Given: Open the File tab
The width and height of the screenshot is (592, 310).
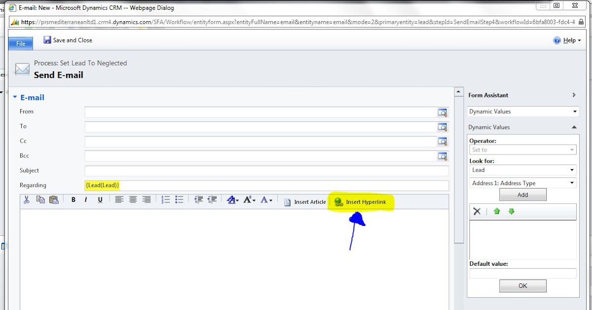Looking at the screenshot, I should pos(21,43).
